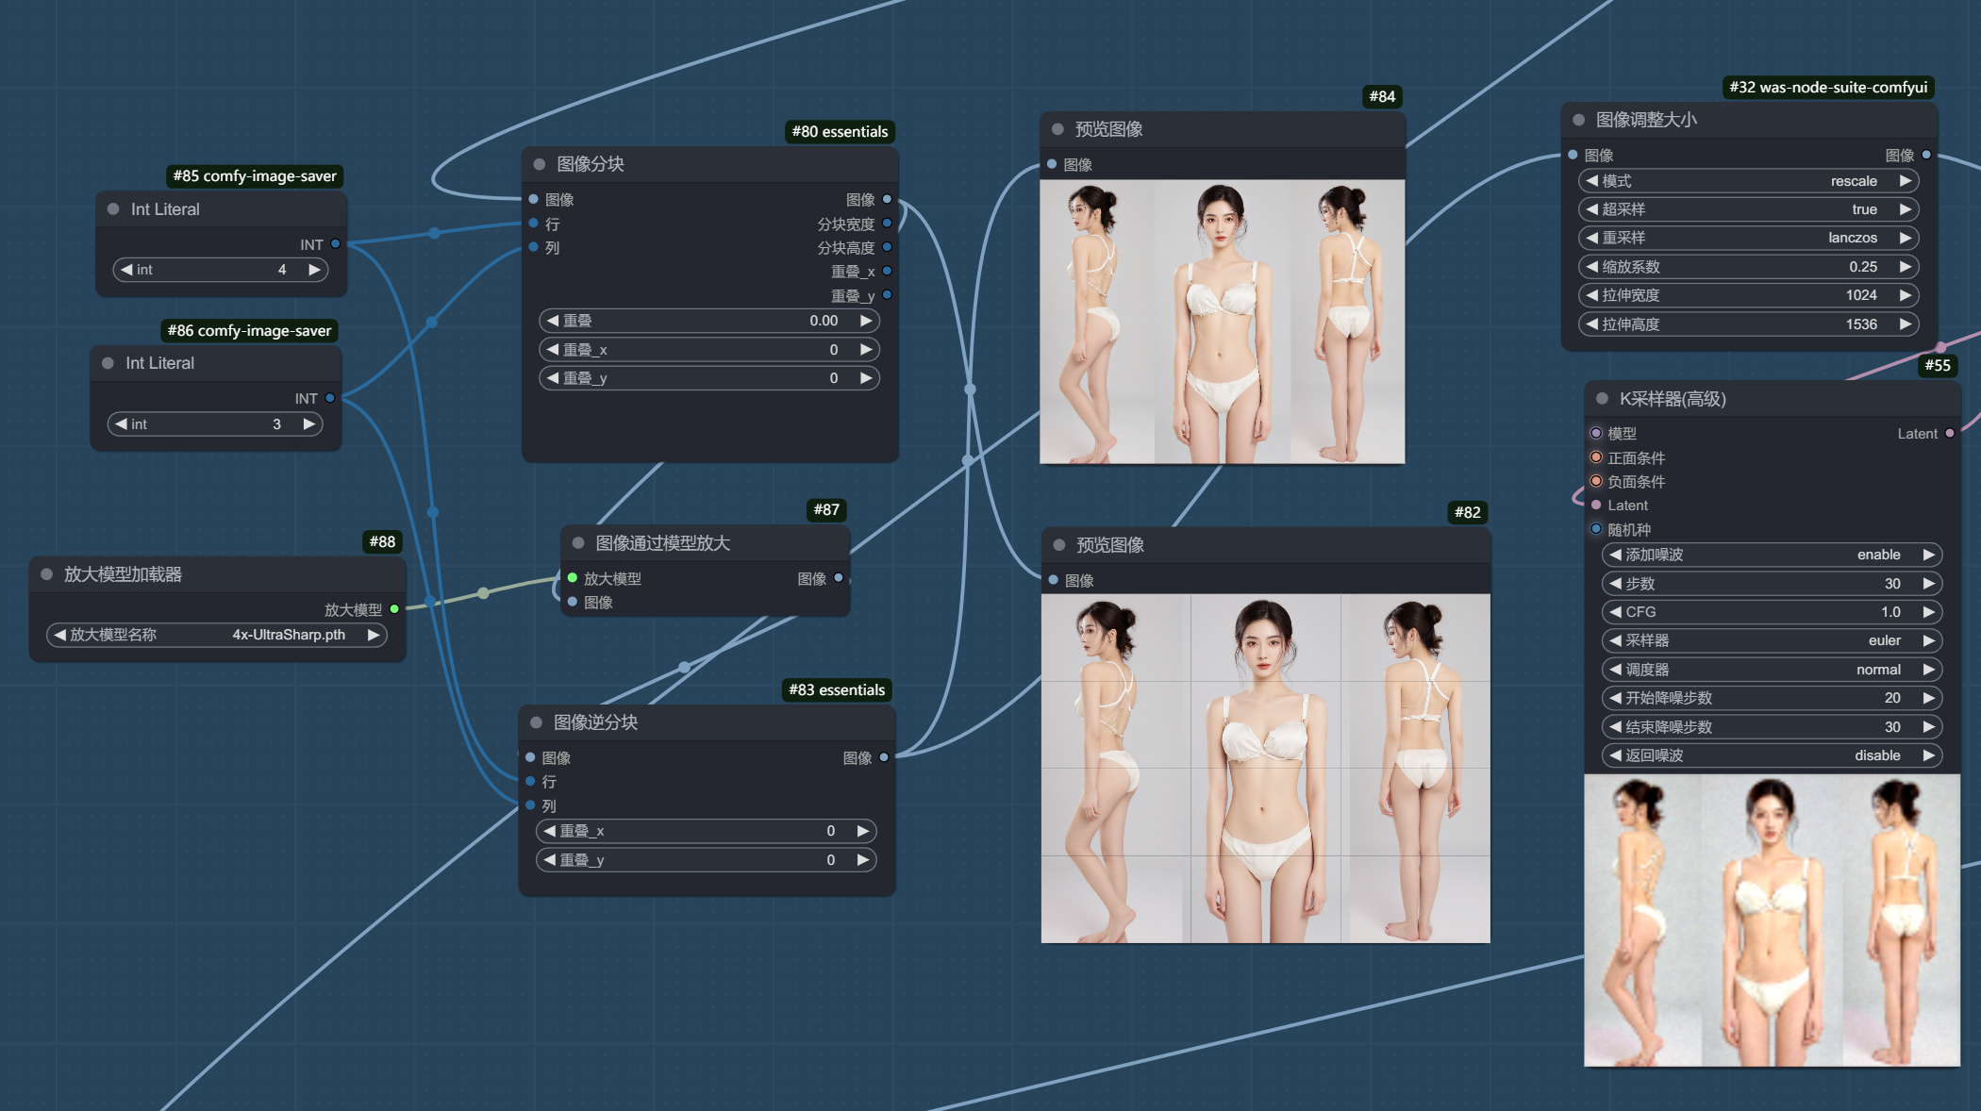The image size is (1981, 1111).
Task: Click the 图像 output socket of 图像通过模型放大
Action: click(839, 578)
